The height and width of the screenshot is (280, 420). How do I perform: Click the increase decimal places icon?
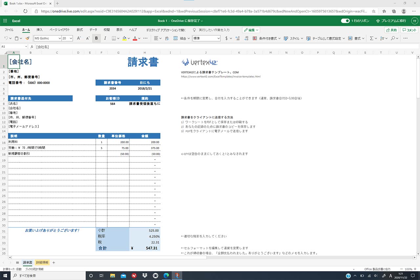click(x=238, y=38)
